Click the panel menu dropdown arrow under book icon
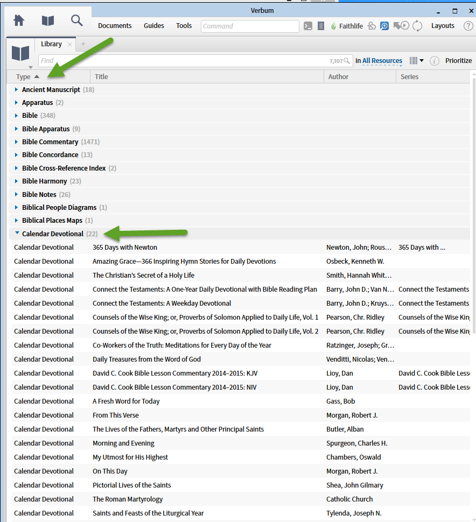Screen dimensions: 476x522 pyautogui.click(x=31, y=67)
